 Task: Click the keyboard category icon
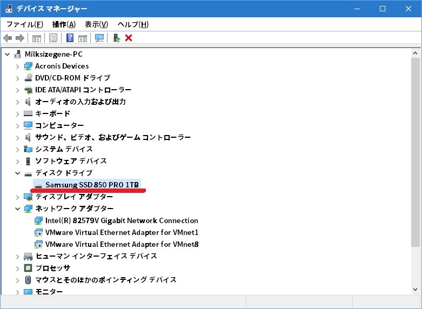(28, 113)
